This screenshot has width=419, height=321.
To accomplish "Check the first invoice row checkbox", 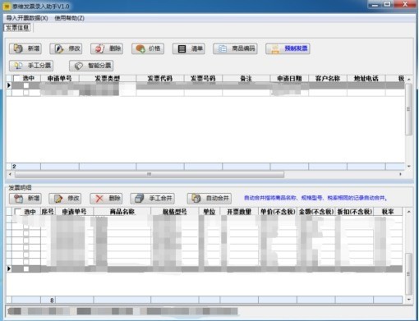I will pyautogui.click(x=26, y=85).
